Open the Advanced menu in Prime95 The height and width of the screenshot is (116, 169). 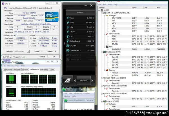click(x=78, y=93)
